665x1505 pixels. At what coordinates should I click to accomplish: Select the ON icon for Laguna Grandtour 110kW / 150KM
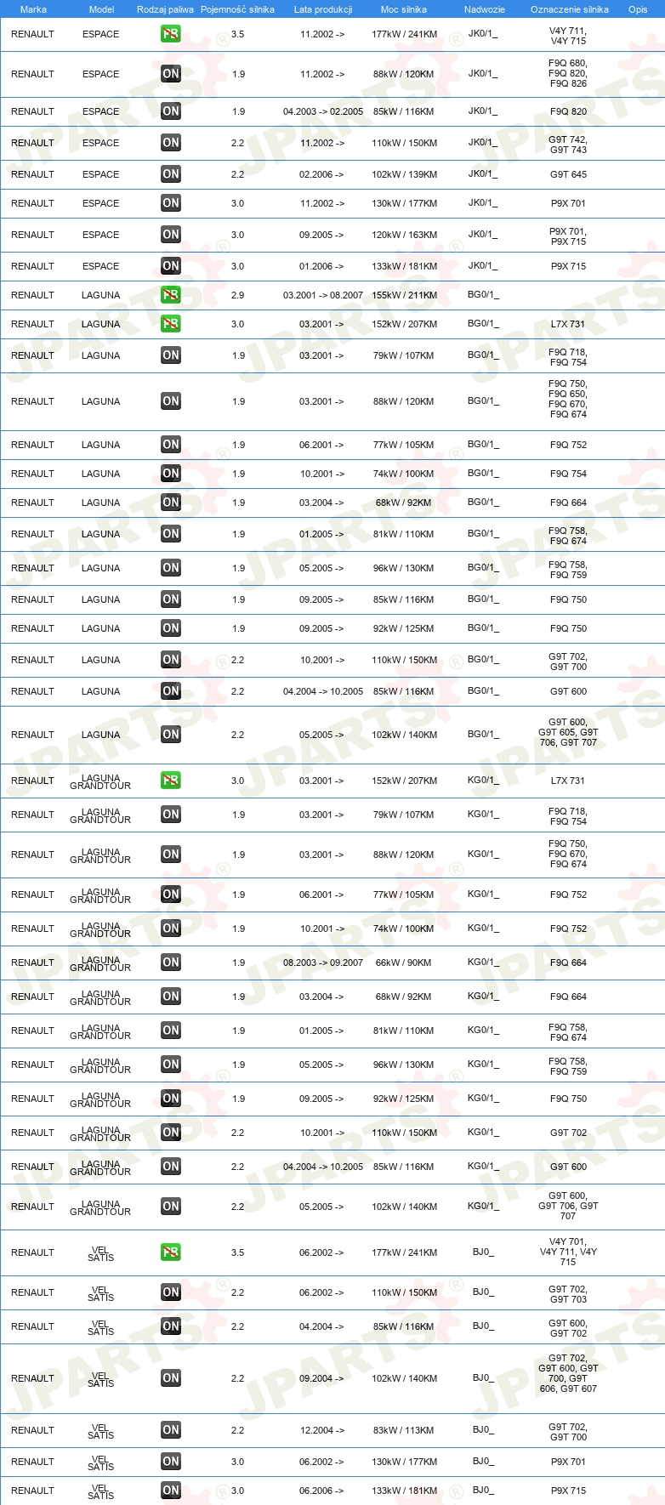[x=171, y=1133]
